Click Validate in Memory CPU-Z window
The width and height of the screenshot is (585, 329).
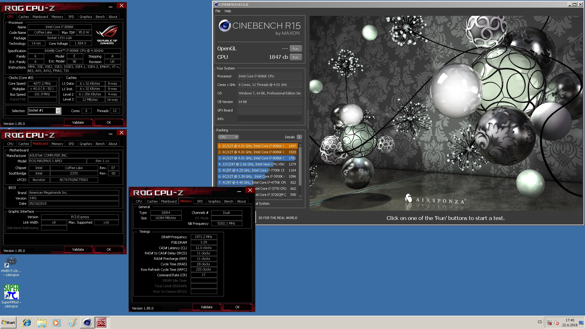pos(207,307)
